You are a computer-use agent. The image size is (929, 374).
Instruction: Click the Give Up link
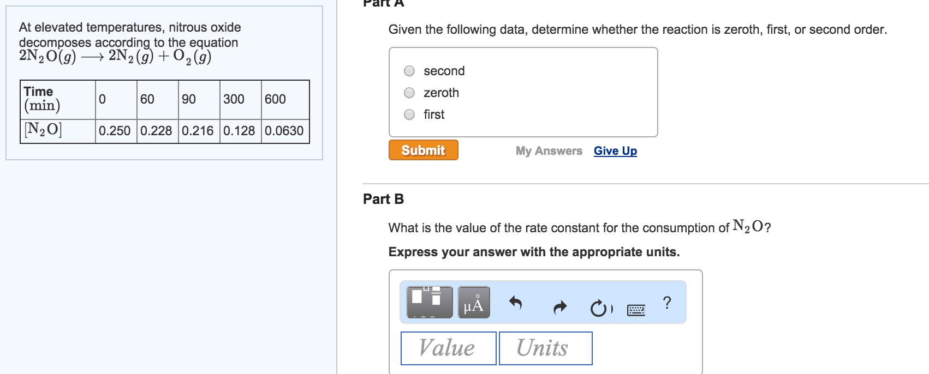(615, 151)
